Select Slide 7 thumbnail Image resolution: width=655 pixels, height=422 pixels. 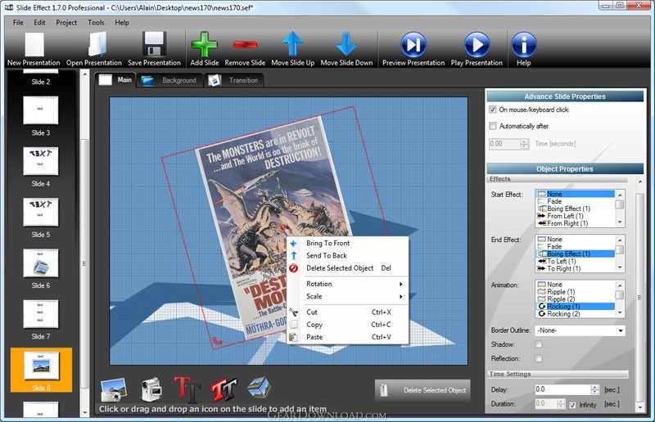40,314
